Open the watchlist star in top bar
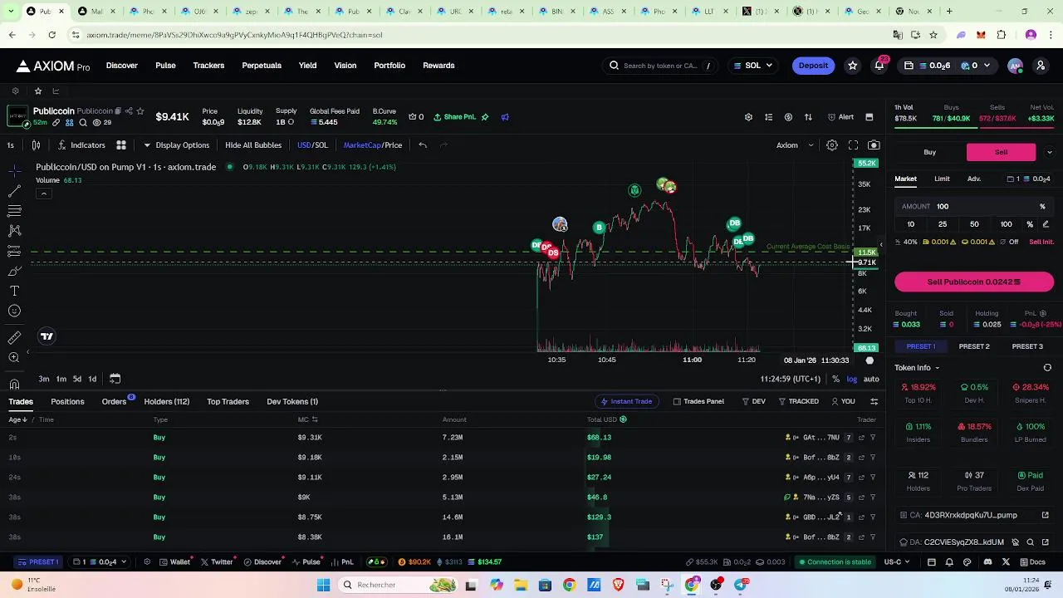Screen dimensions: 1063x598 pyautogui.click(x=852, y=66)
